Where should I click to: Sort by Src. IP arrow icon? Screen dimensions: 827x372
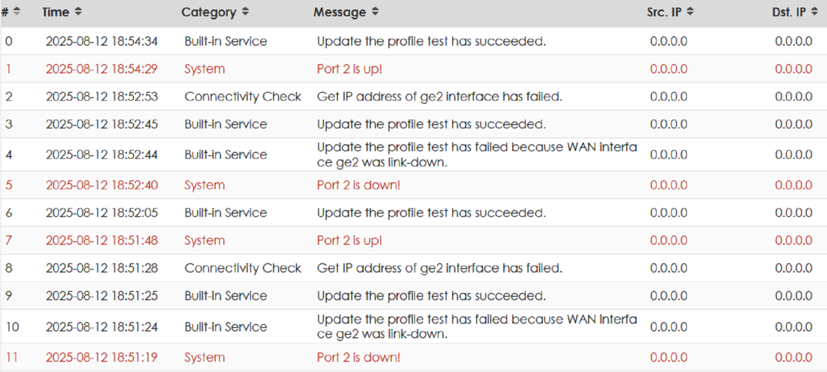[x=690, y=12]
